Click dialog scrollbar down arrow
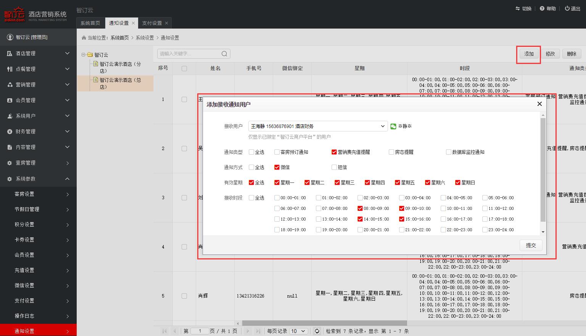The width and height of the screenshot is (586, 336). 543,232
